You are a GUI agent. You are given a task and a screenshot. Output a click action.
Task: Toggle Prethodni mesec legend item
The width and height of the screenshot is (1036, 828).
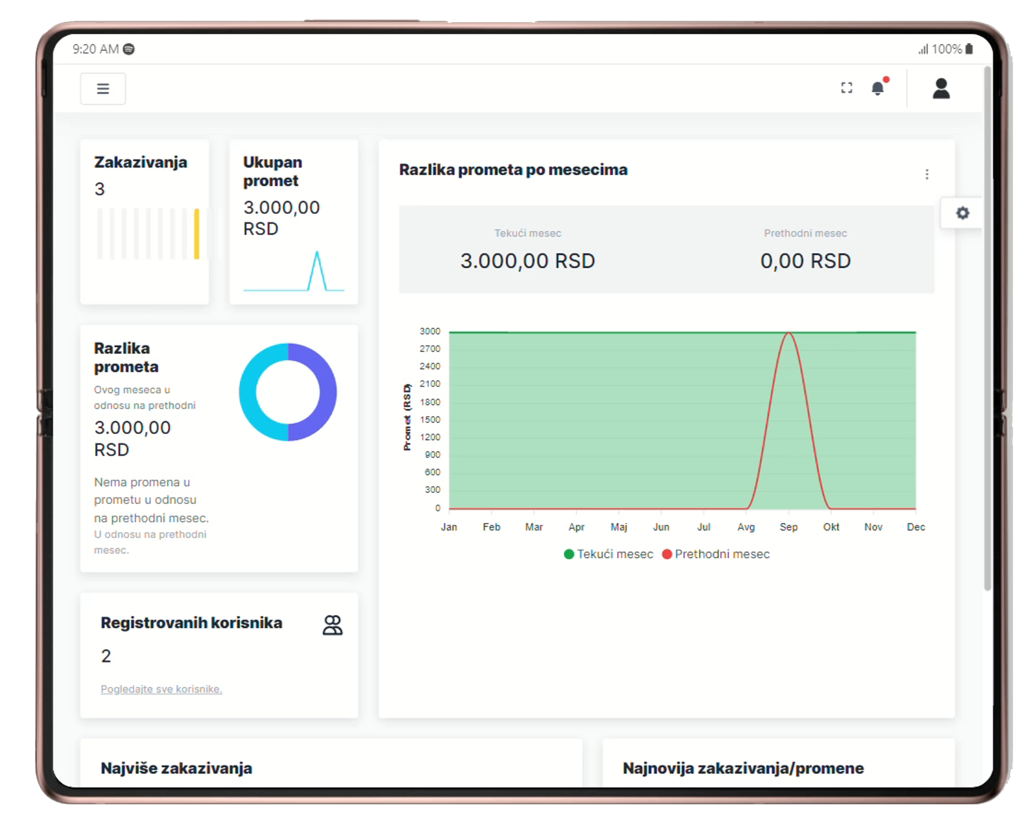pyautogui.click(x=716, y=554)
